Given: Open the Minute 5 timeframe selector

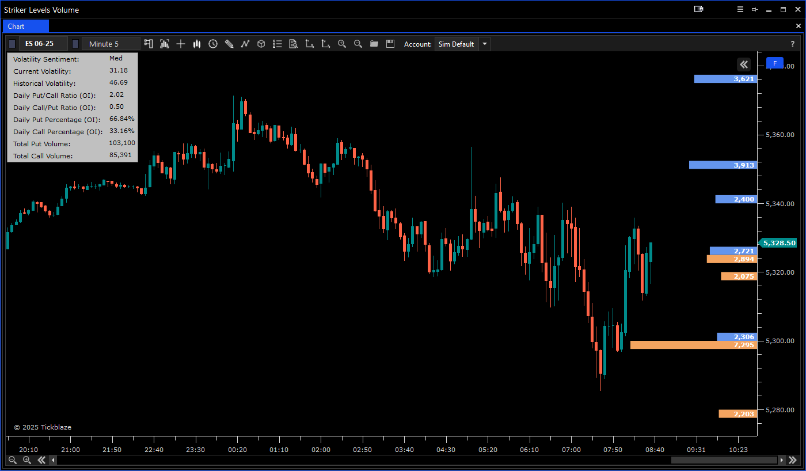Looking at the screenshot, I should pyautogui.click(x=111, y=44).
